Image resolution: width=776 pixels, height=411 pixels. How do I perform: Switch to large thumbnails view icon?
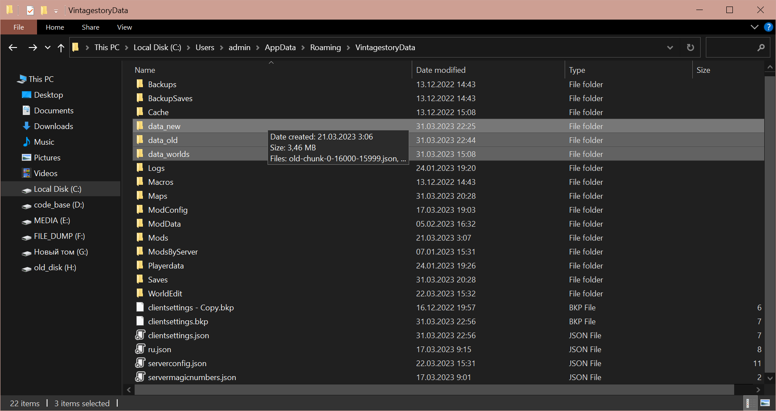765,403
